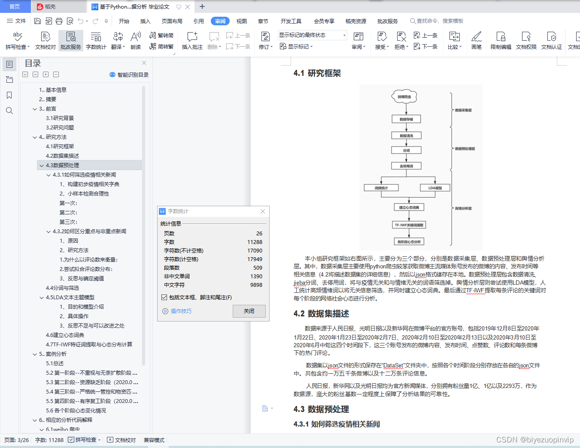Click the 页面: 3/26 page indicator

(x=17, y=440)
